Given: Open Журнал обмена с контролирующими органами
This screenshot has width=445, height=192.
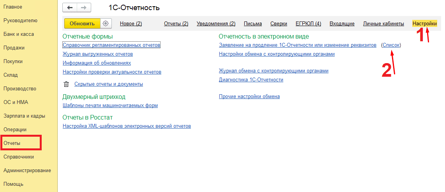Looking at the screenshot, I should (x=274, y=71).
